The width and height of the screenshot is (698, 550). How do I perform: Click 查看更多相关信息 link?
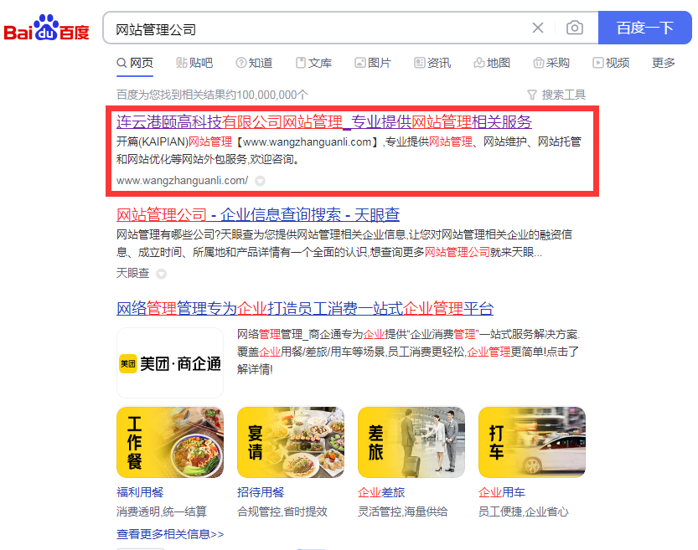170,534
